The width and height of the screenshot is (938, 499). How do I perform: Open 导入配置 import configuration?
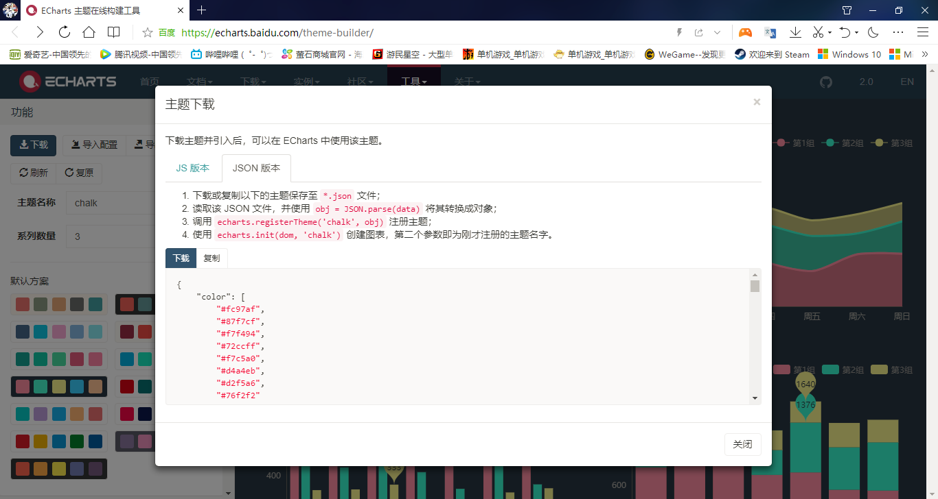(x=93, y=145)
